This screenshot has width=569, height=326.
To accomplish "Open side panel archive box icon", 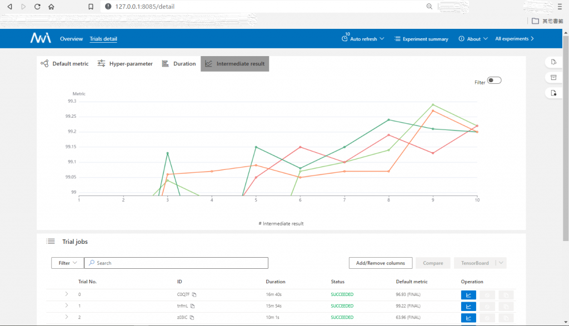I will click(553, 77).
